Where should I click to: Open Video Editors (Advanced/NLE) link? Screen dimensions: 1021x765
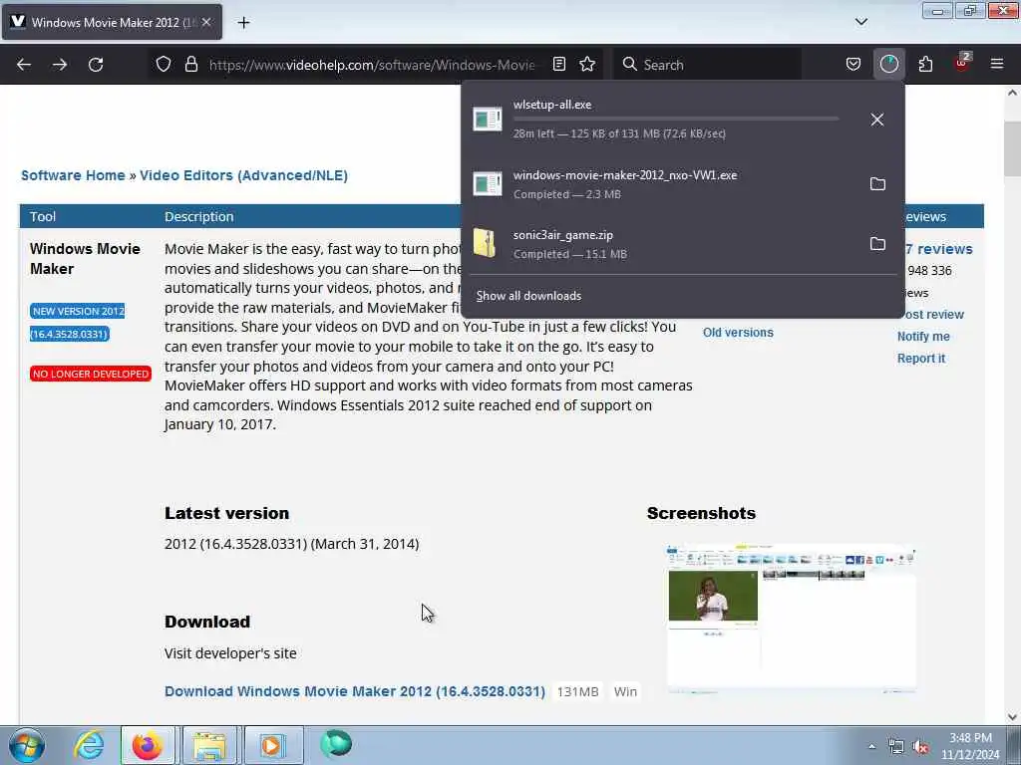243,175
